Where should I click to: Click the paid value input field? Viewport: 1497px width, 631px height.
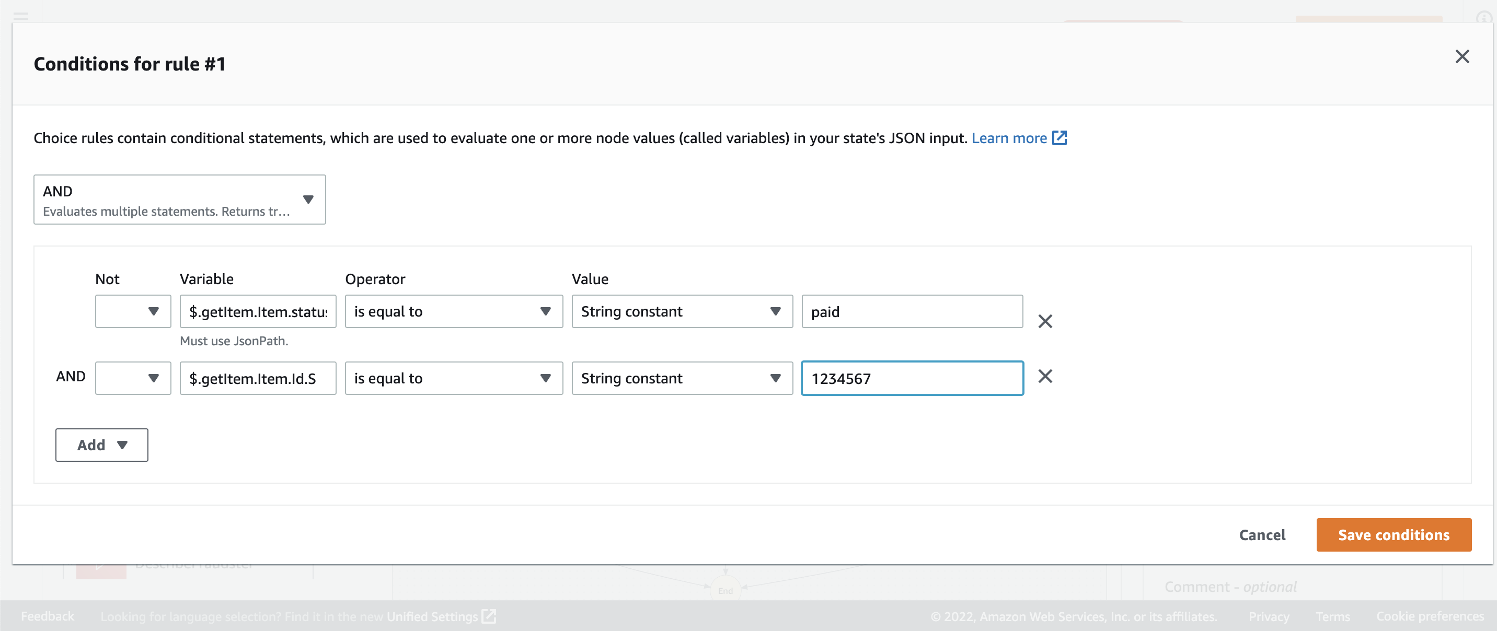tap(912, 312)
